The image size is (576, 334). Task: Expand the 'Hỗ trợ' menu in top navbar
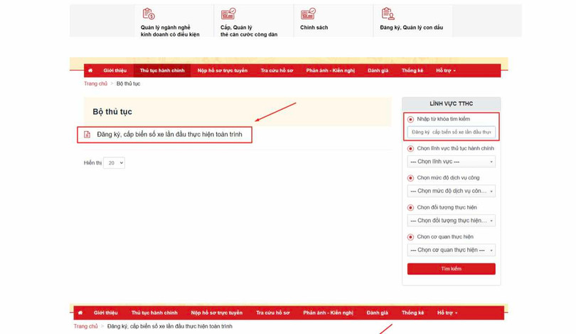coord(446,71)
